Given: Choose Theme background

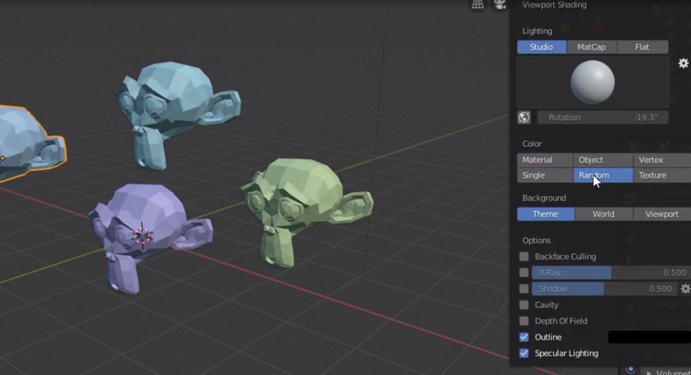Looking at the screenshot, I should (546, 214).
